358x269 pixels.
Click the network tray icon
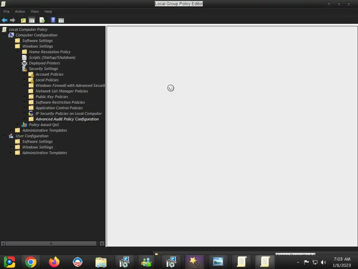coord(315,262)
